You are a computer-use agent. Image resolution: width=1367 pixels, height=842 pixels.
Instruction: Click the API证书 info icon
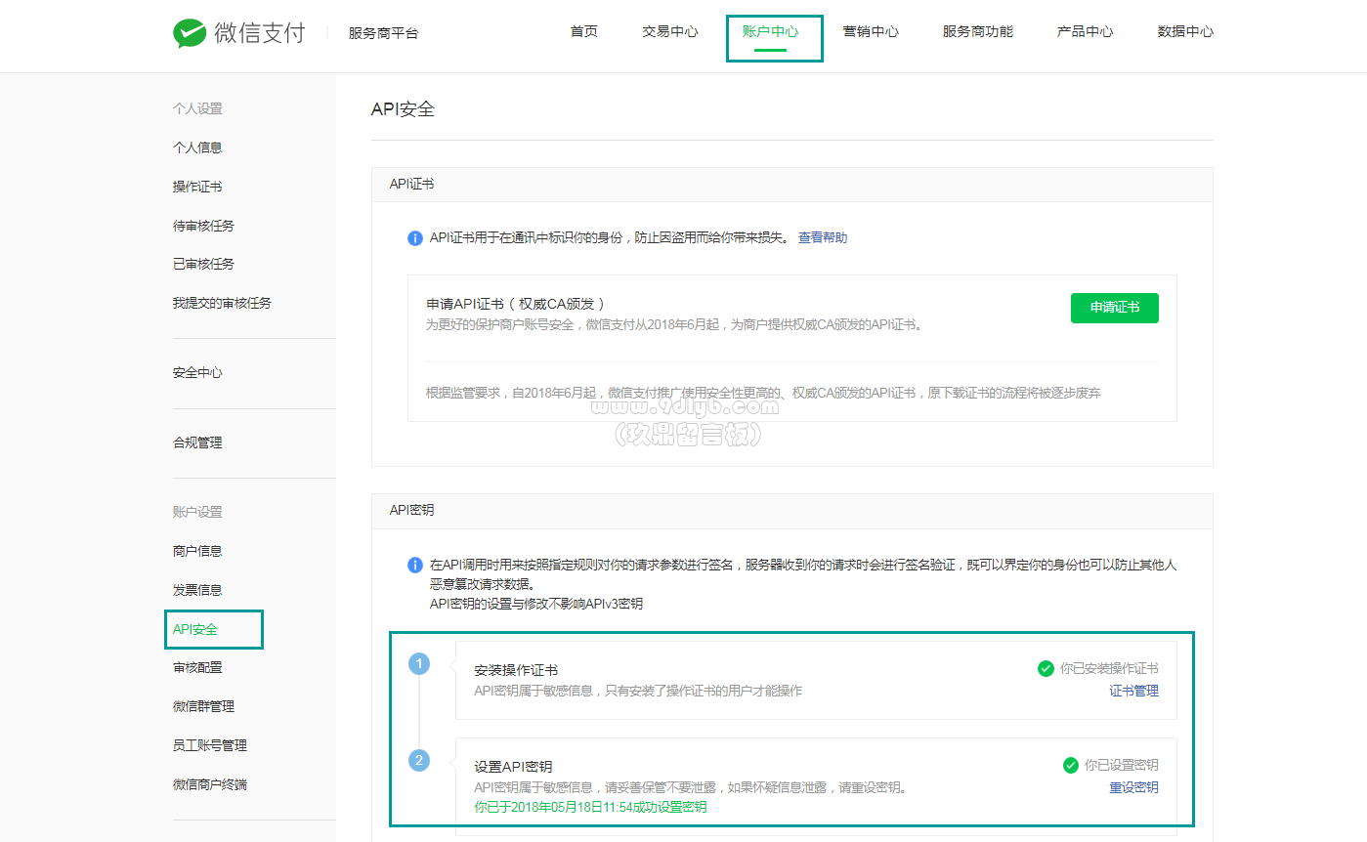(415, 238)
